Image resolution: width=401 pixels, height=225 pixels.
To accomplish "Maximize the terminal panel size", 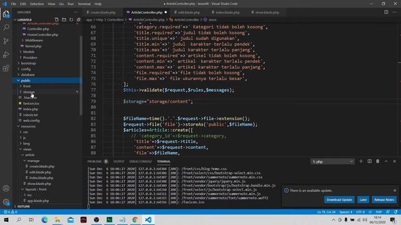I will point(386,161).
